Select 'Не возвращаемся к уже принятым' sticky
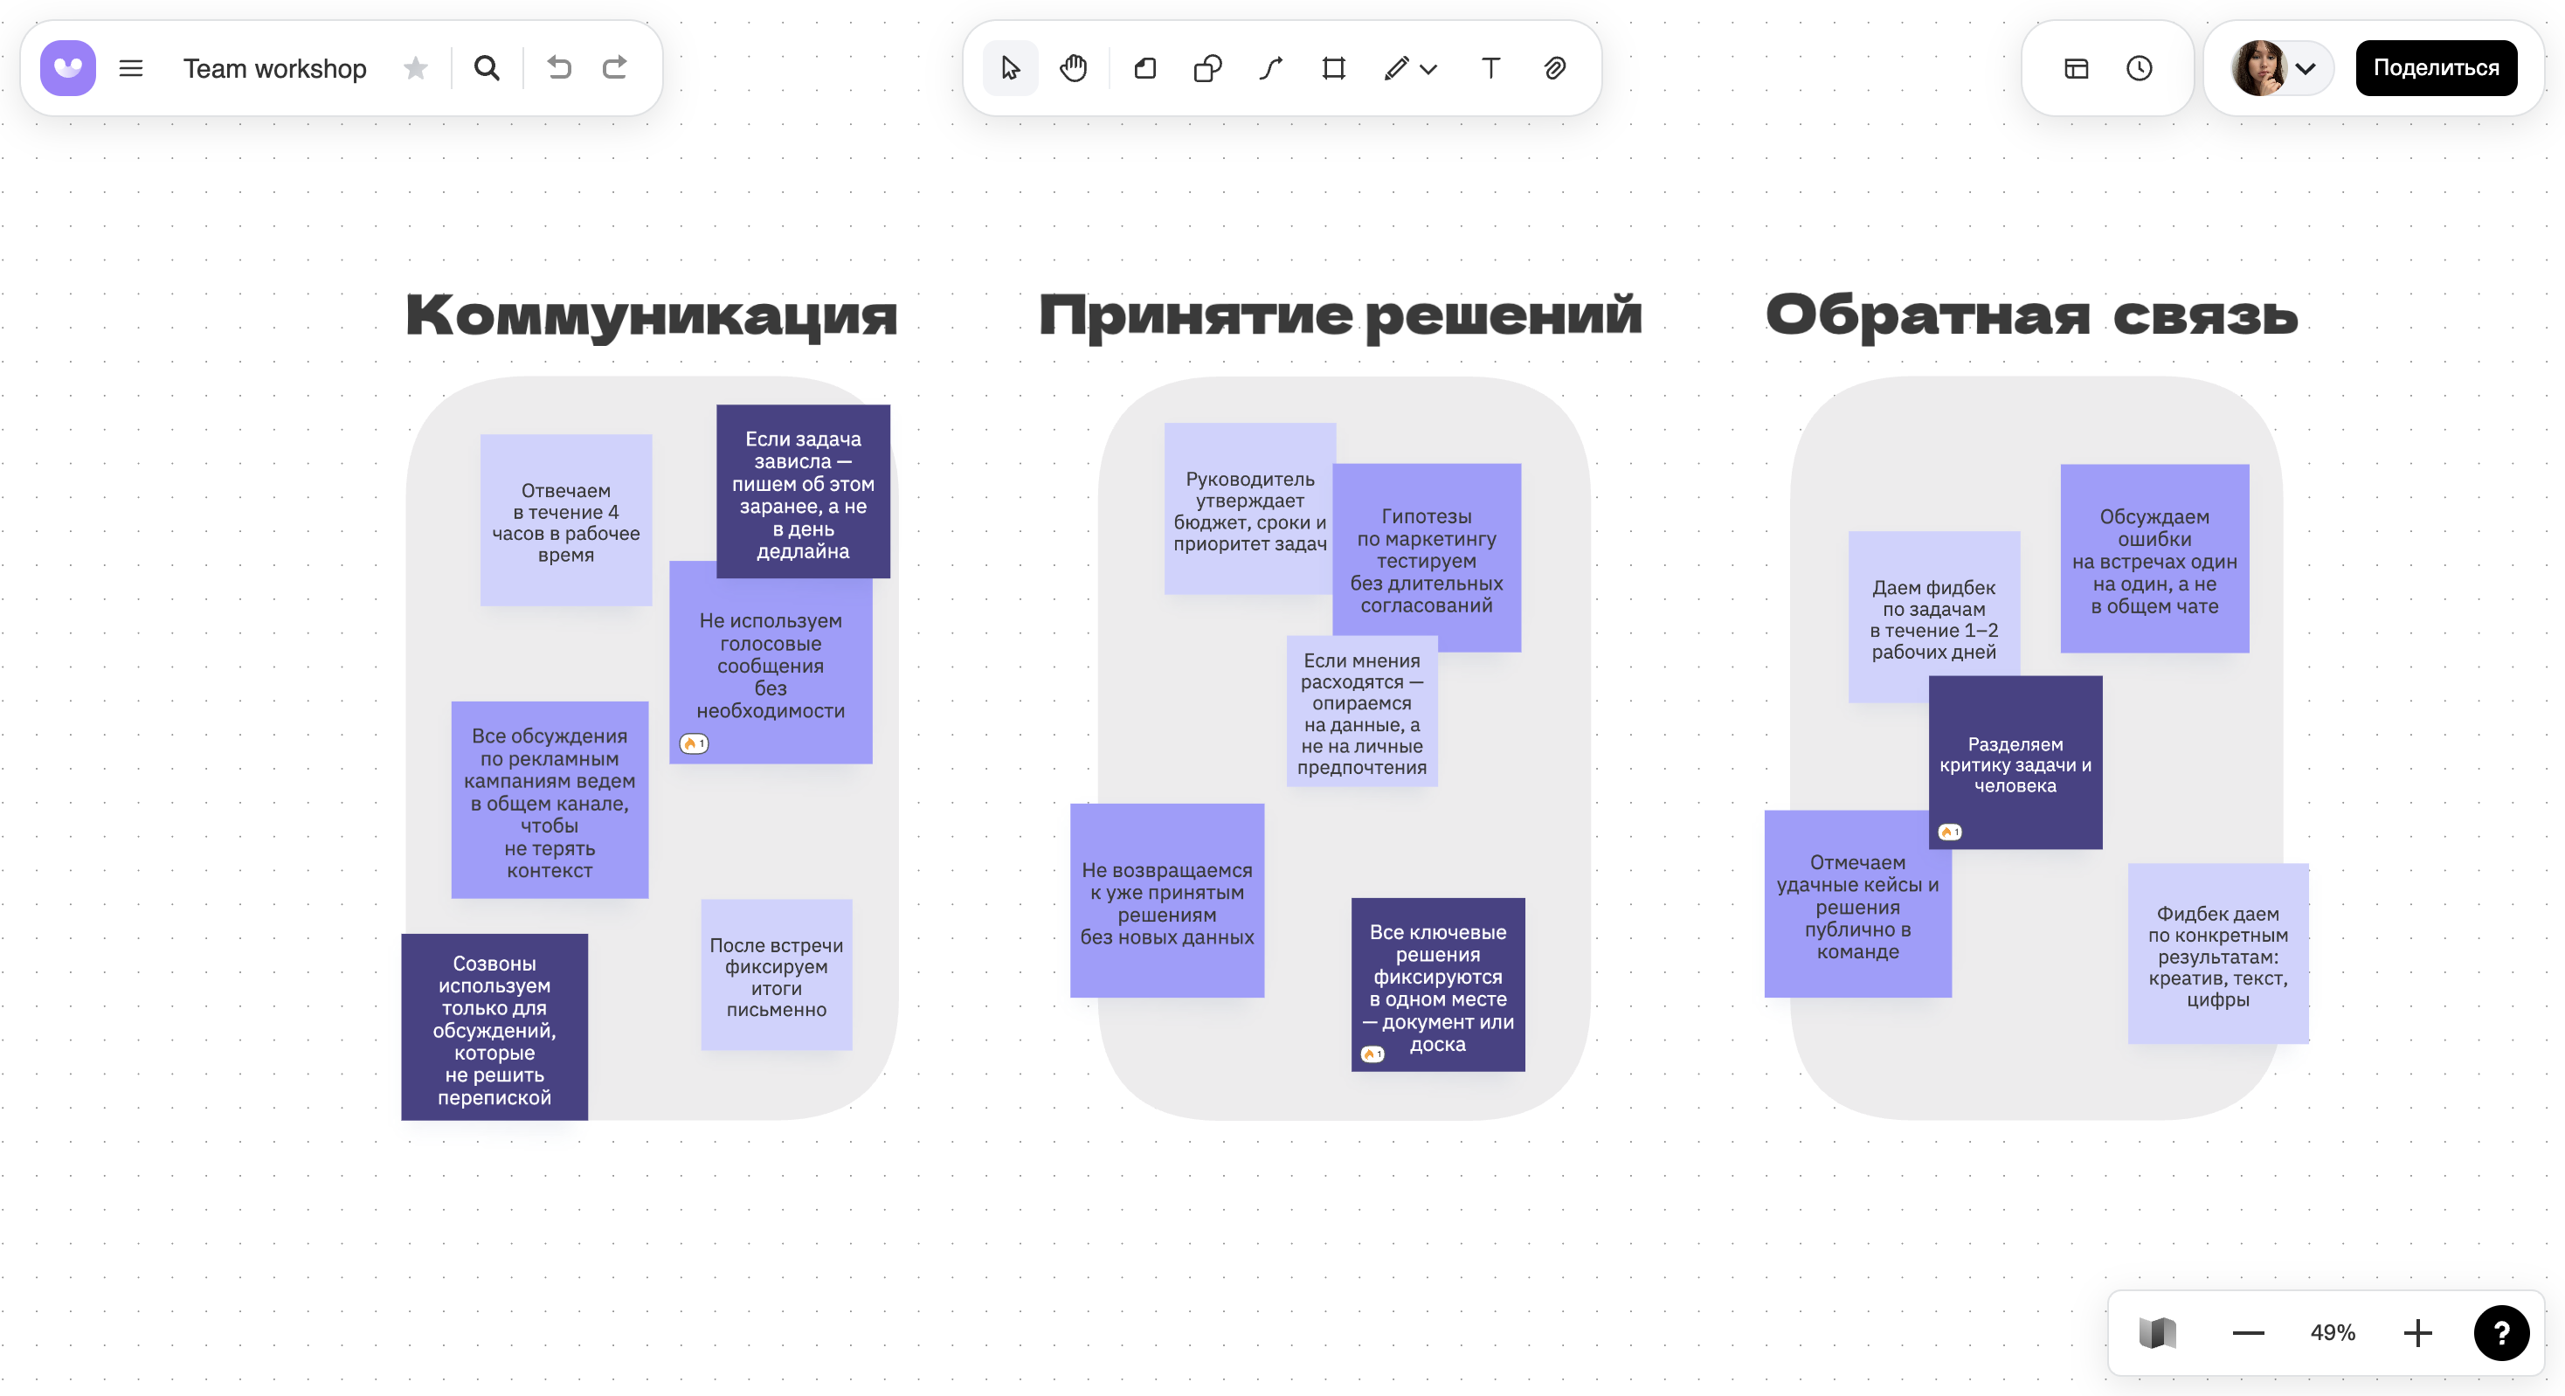Screen dimensions: 2565x1396 (x=1167, y=900)
